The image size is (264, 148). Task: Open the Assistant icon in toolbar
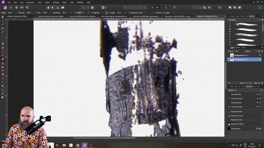pyautogui.click(x=174, y=7)
